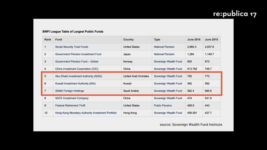Click the June 2016 value 474
The width and height of the screenshot is (267, 150).
190,98
